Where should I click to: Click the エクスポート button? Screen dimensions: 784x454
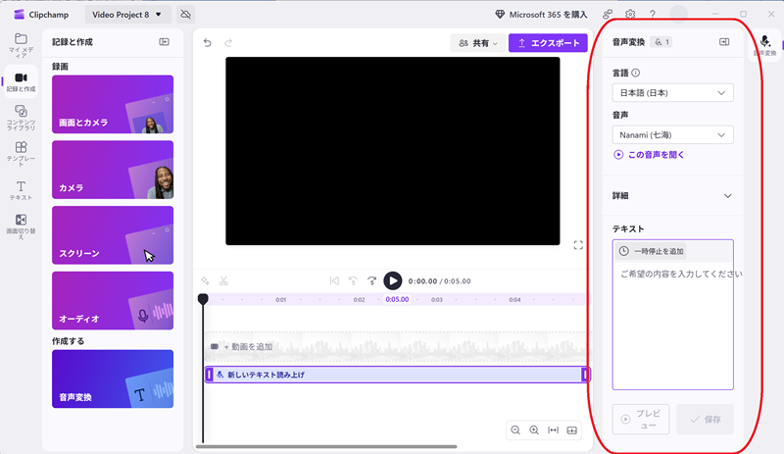pos(548,43)
